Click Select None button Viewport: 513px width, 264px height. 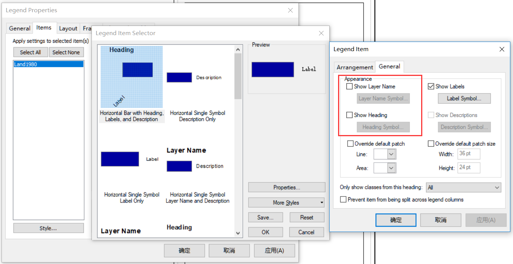pos(66,52)
